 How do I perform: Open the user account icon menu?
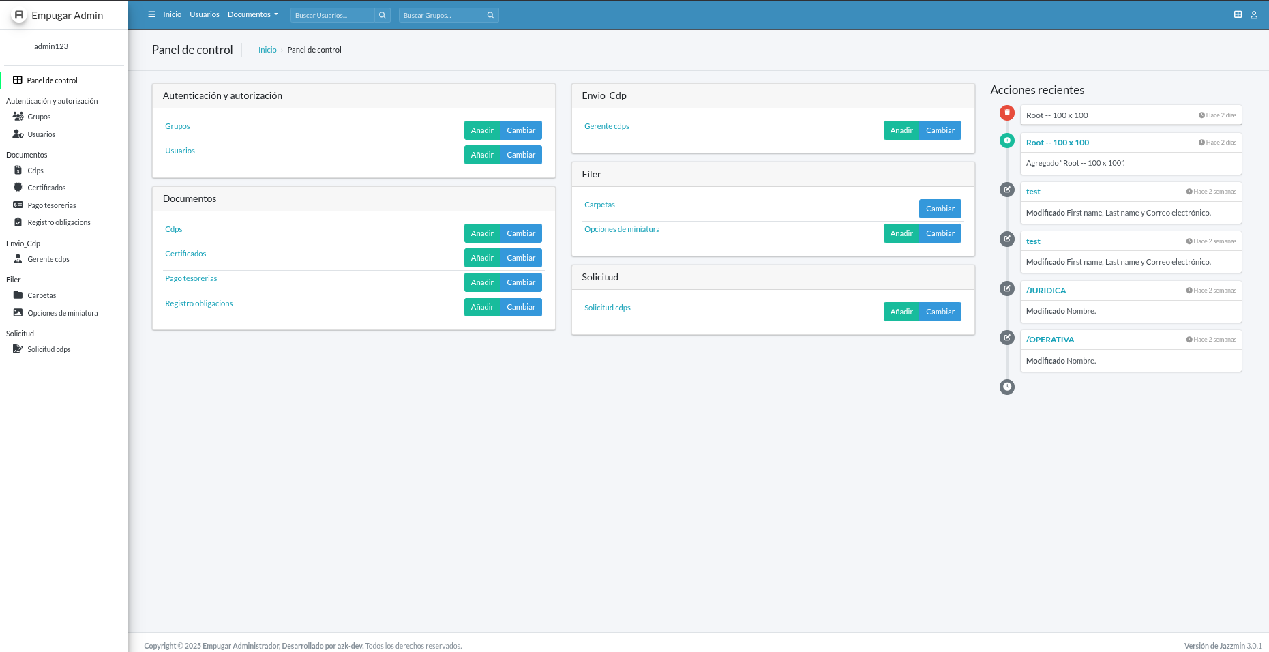pos(1254,15)
